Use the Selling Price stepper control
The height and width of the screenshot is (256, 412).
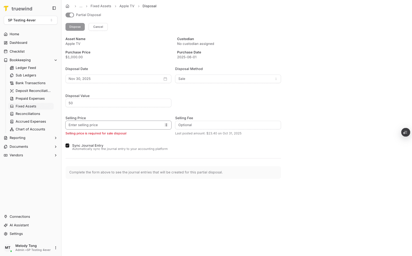(x=166, y=125)
